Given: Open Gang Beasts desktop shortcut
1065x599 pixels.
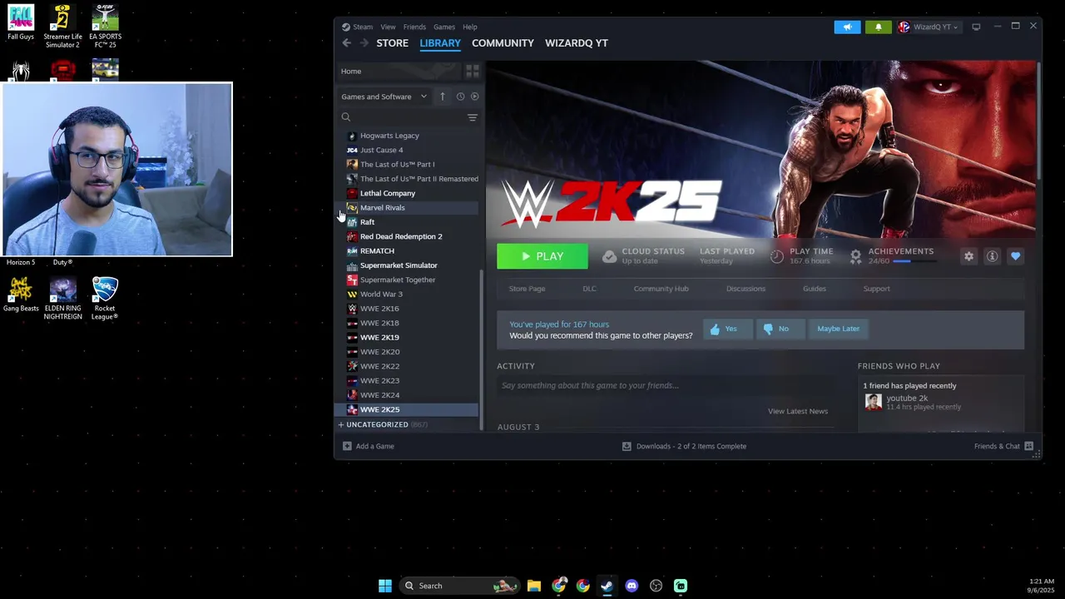Looking at the screenshot, I should [21, 295].
